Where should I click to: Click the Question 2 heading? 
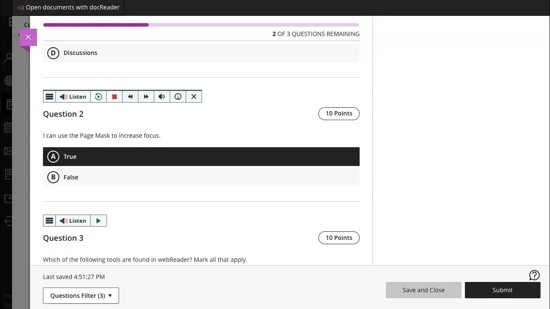click(63, 114)
